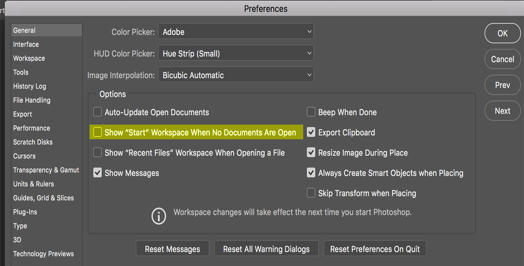Open the Workspace preferences category
Viewport: 524px width, 266px height.
coord(29,58)
